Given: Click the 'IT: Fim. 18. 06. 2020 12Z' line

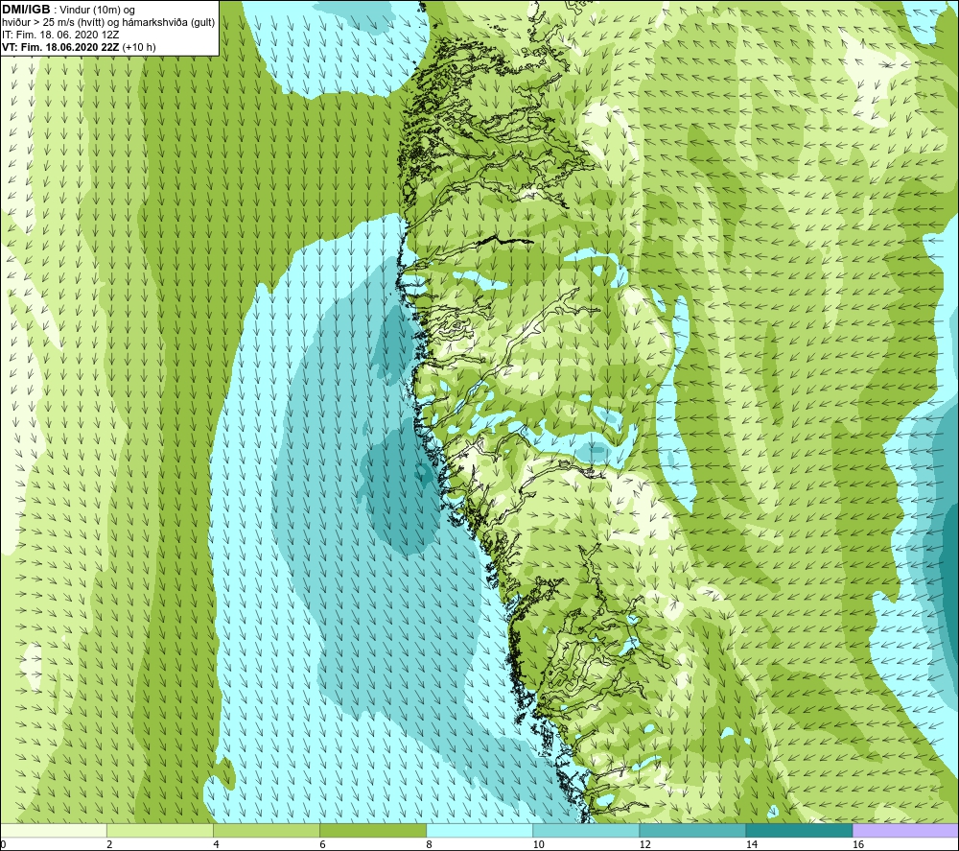Looking at the screenshot, I should [x=60, y=35].
